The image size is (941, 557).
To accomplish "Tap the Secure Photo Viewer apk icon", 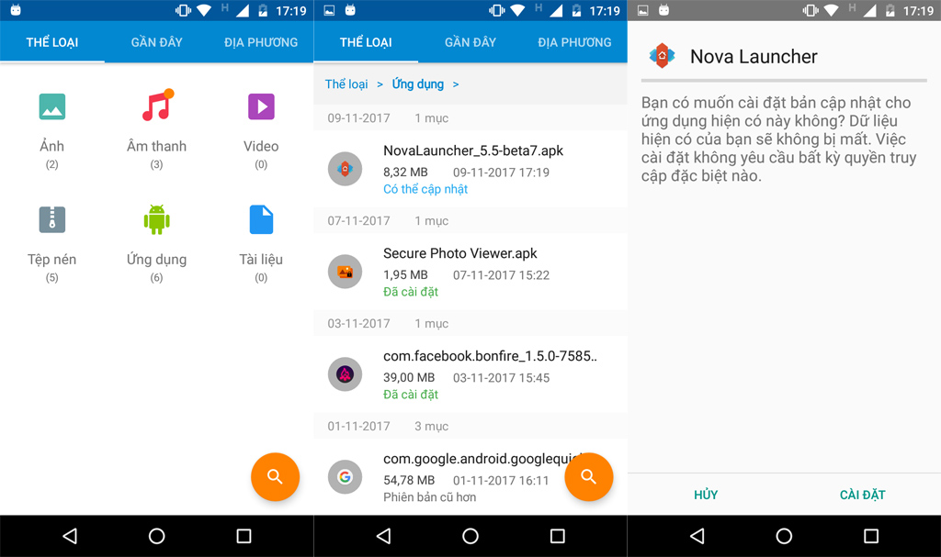I will coord(346,272).
